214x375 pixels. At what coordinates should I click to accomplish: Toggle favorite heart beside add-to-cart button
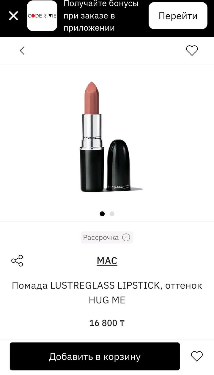(197, 356)
